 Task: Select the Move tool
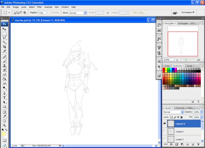pos(4,29)
